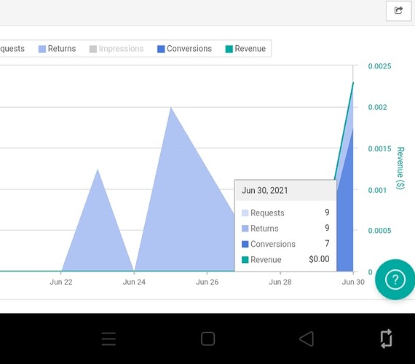This screenshot has height=364, width=415.
Task: Click the Returns legend color square
Action: pos(42,49)
